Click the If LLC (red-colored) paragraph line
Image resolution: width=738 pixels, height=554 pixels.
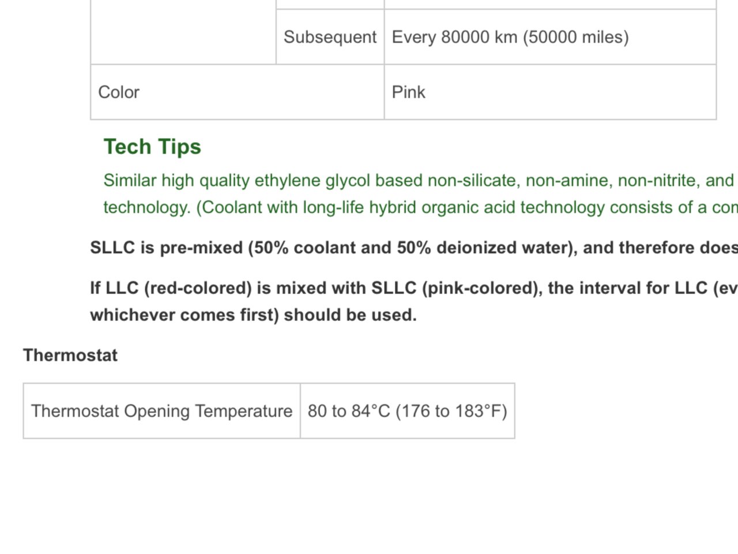tap(414, 287)
